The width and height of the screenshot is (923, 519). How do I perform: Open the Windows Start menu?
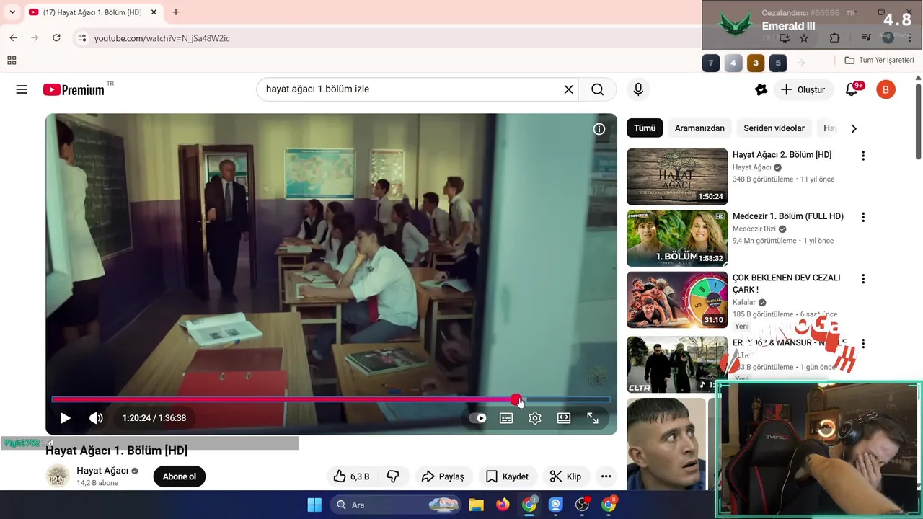coord(314,505)
